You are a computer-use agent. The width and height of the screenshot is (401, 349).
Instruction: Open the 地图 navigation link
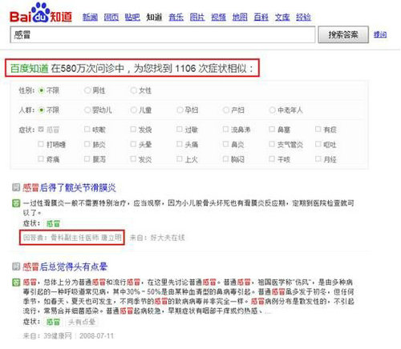240,18
